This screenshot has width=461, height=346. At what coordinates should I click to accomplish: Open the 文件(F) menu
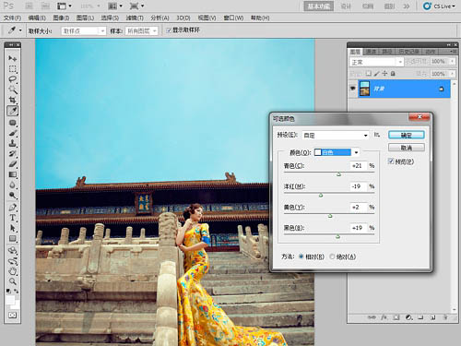click(12, 18)
